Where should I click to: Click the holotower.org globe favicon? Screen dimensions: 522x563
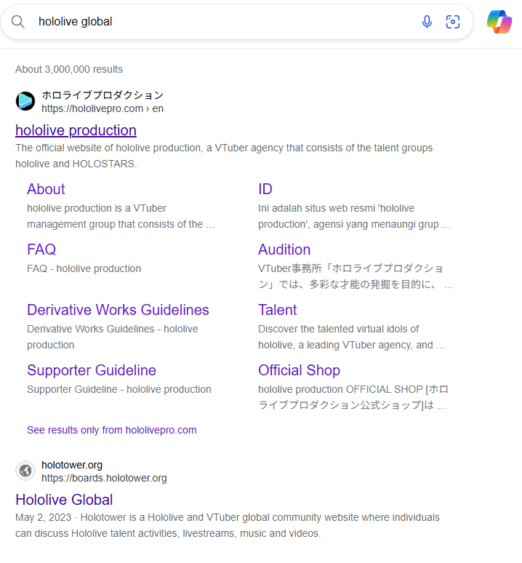point(25,471)
